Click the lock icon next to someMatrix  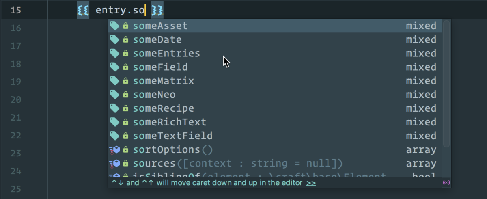click(x=126, y=81)
